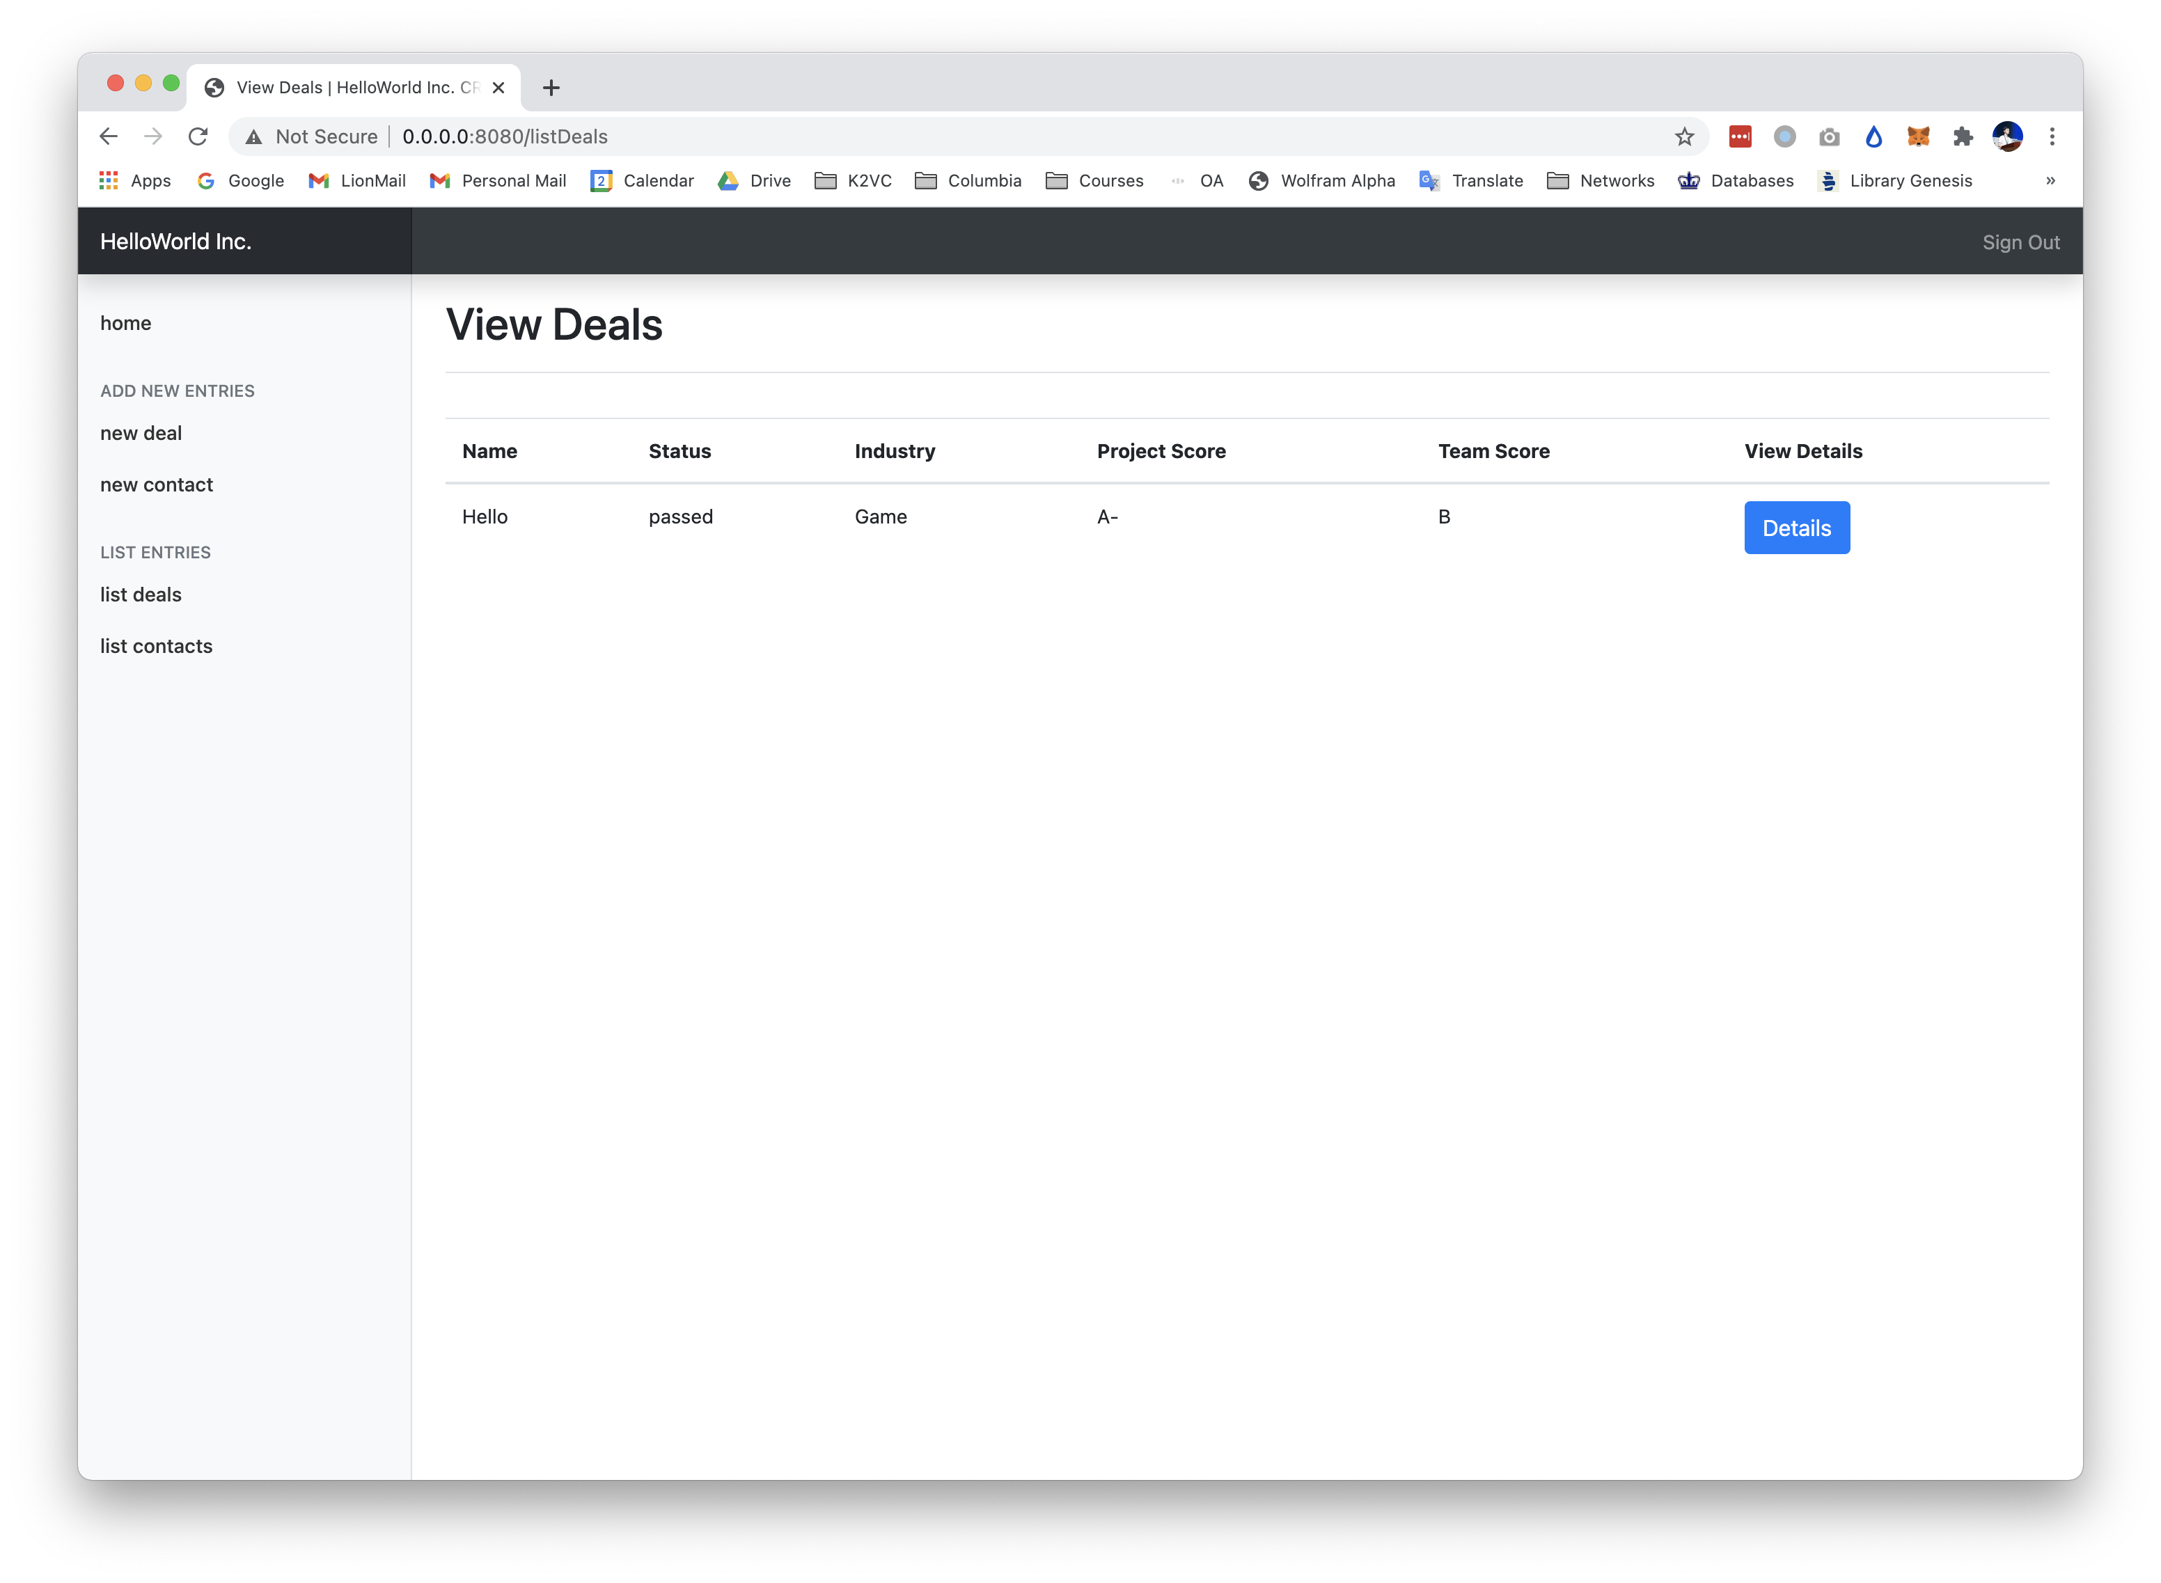This screenshot has width=2161, height=1583.
Task: Open the Chrome three-dot menu
Action: point(2052,137)
